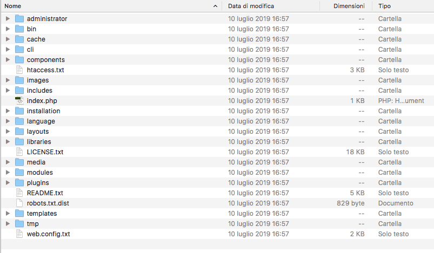Sort by Data di modifica column
Image resolution: width=434 pixels, height=253 pixels.
[x=251, y=6]
